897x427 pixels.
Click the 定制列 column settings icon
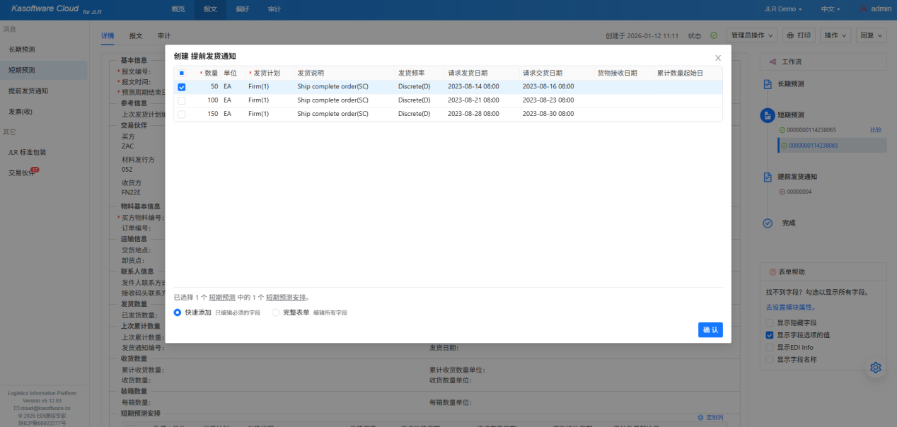tap(700, 418)
